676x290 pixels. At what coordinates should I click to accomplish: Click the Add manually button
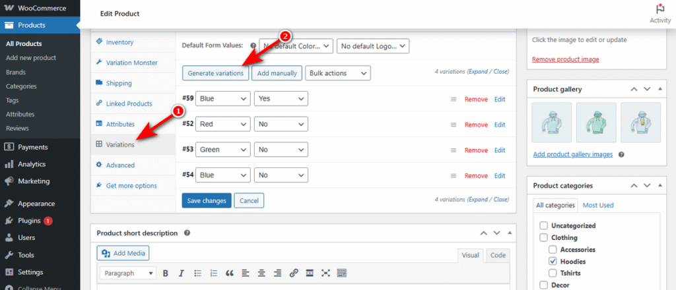coord(277,73)
